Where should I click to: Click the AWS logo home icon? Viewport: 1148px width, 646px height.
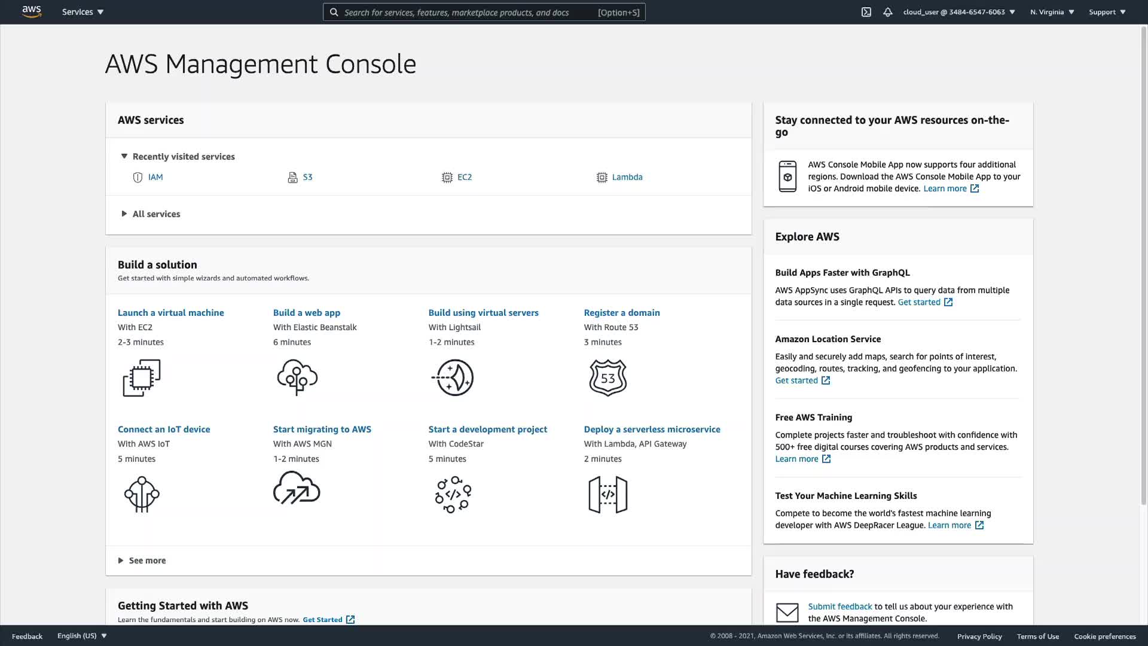tap(32, 12)
